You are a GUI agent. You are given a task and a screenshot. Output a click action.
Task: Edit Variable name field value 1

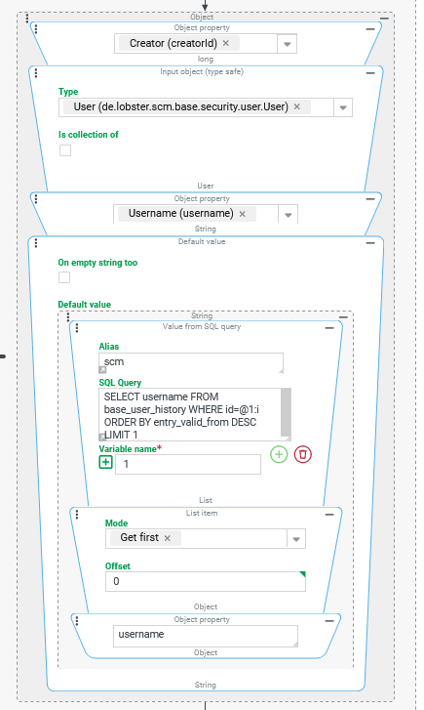point(188,464)
